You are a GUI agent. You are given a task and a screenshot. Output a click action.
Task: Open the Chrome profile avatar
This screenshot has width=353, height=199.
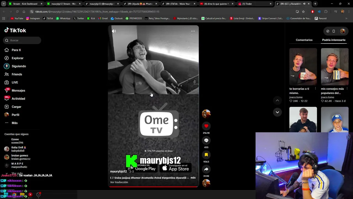[x=343, y=12]
